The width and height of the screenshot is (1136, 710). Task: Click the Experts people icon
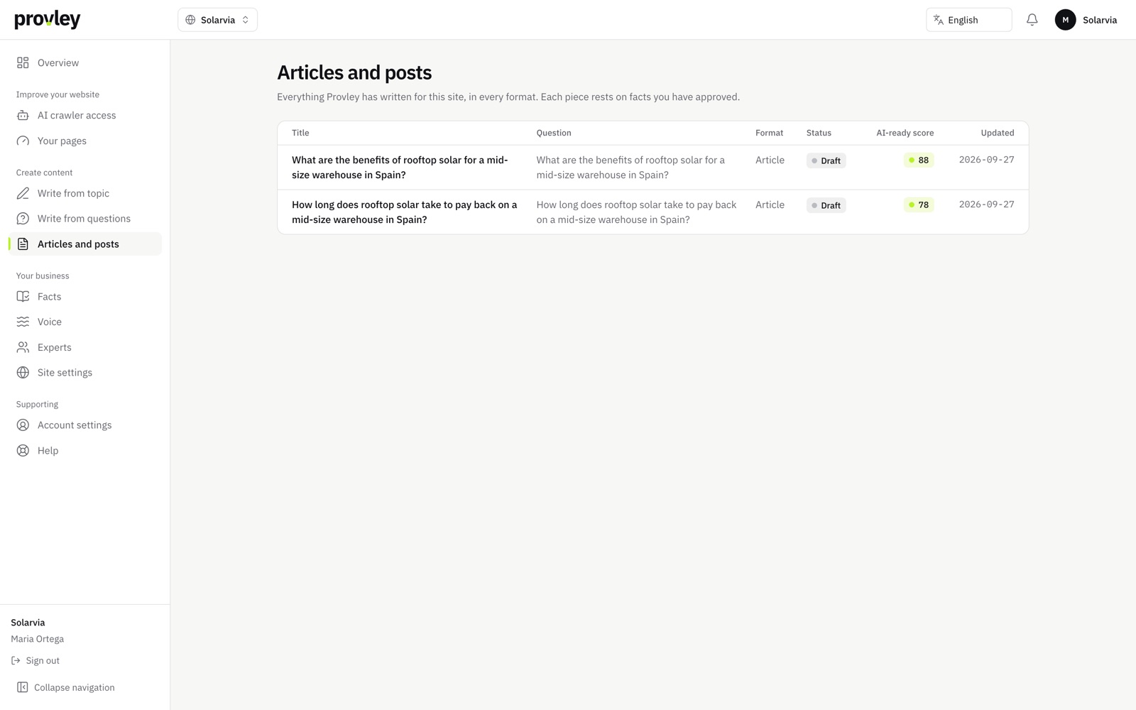23,347
